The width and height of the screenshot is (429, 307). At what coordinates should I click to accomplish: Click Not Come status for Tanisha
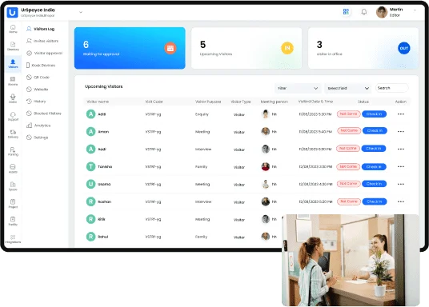348,166
